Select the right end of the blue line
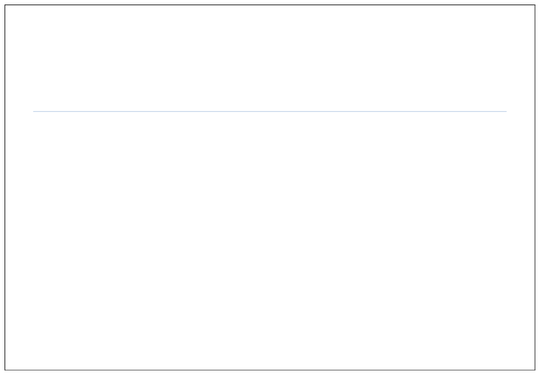 [x=506, y=111]
